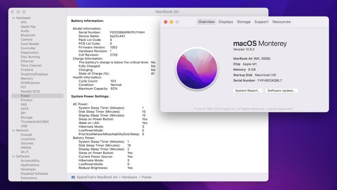Image resolution: width=337 pixels, height=190 pixels.
Task: Select Storage in the sidebar list
Action: [x=27, y=118]
